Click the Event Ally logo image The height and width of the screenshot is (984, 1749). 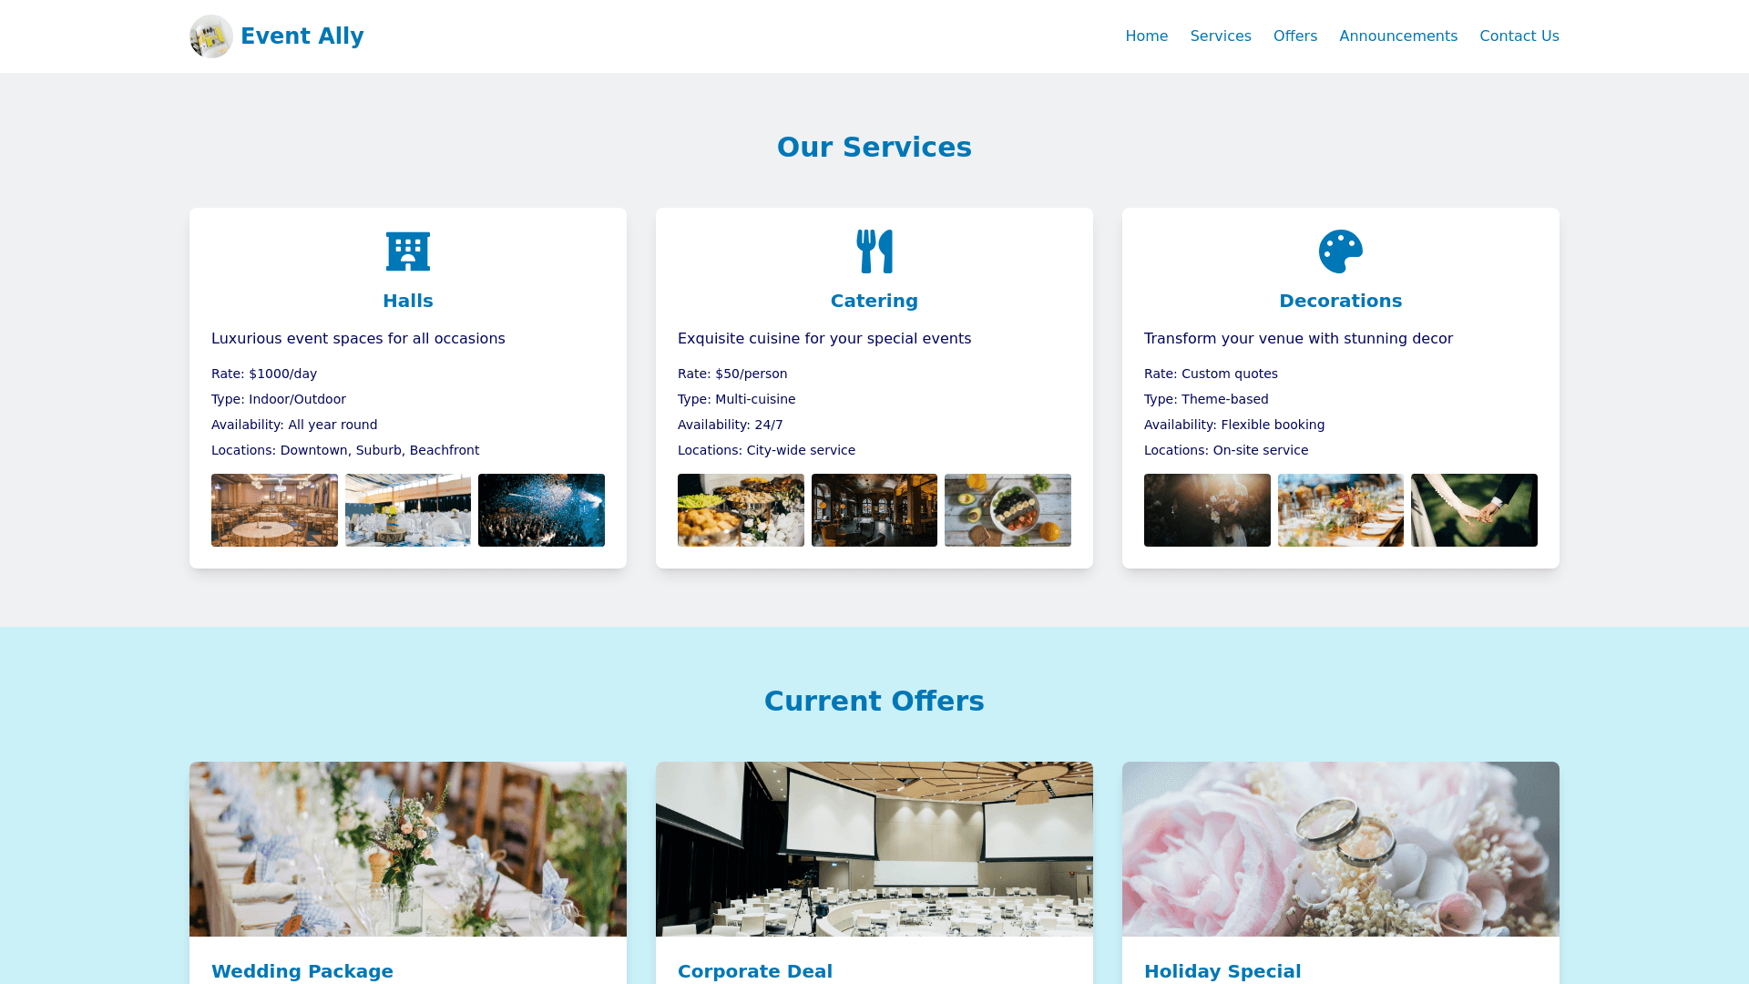[210, 36]
